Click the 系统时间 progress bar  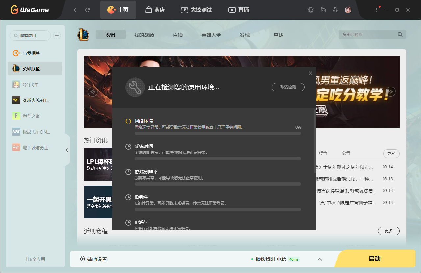point(218,159)
